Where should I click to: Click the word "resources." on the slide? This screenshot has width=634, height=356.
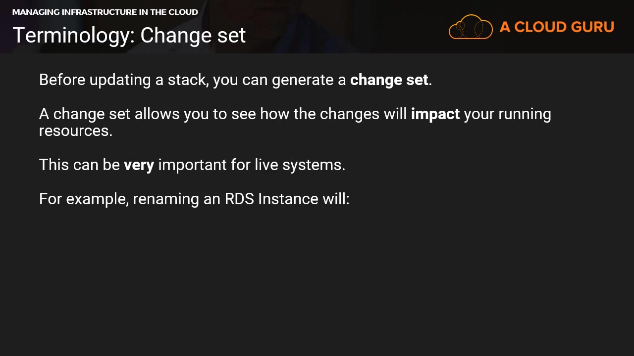click(x=76, y=131)
